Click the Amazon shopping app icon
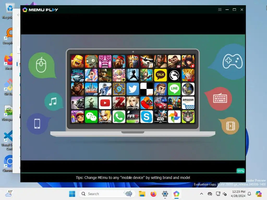 [x=188, y=103]
